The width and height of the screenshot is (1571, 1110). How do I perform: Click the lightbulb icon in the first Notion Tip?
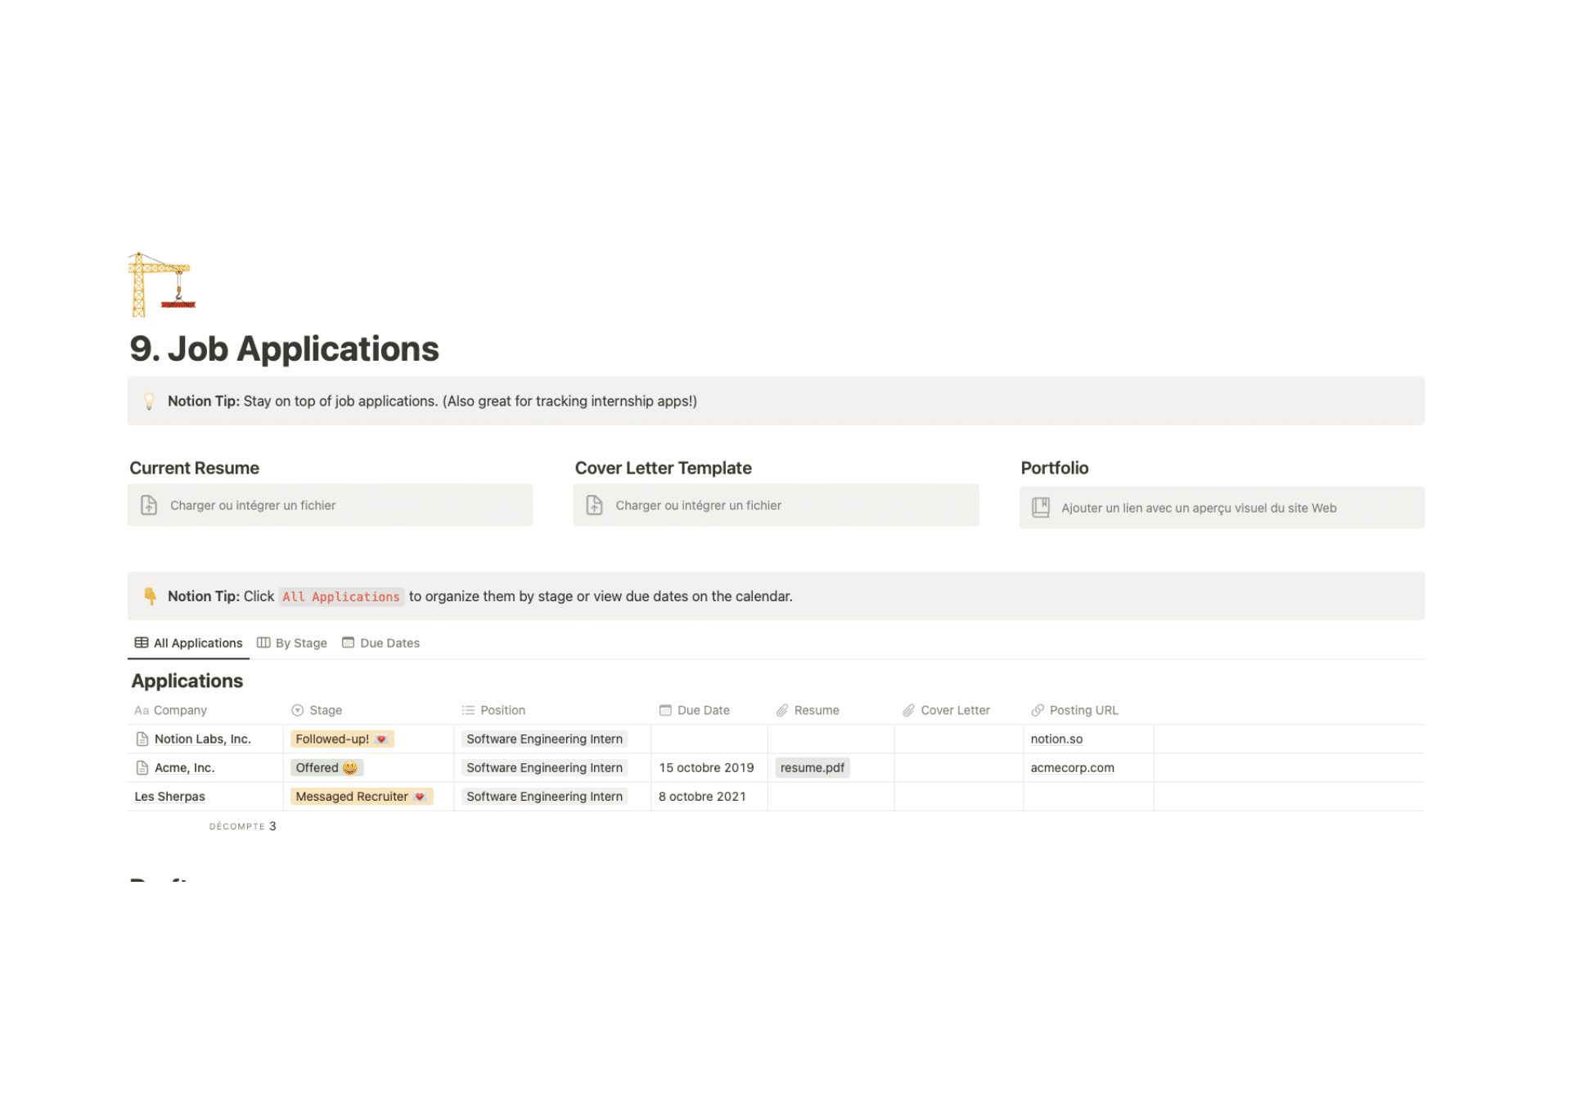pyautogui.click(x=149, y=402)
